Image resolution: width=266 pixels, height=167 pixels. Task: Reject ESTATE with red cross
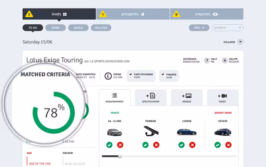pyautogui.click(x=228, y=145)
